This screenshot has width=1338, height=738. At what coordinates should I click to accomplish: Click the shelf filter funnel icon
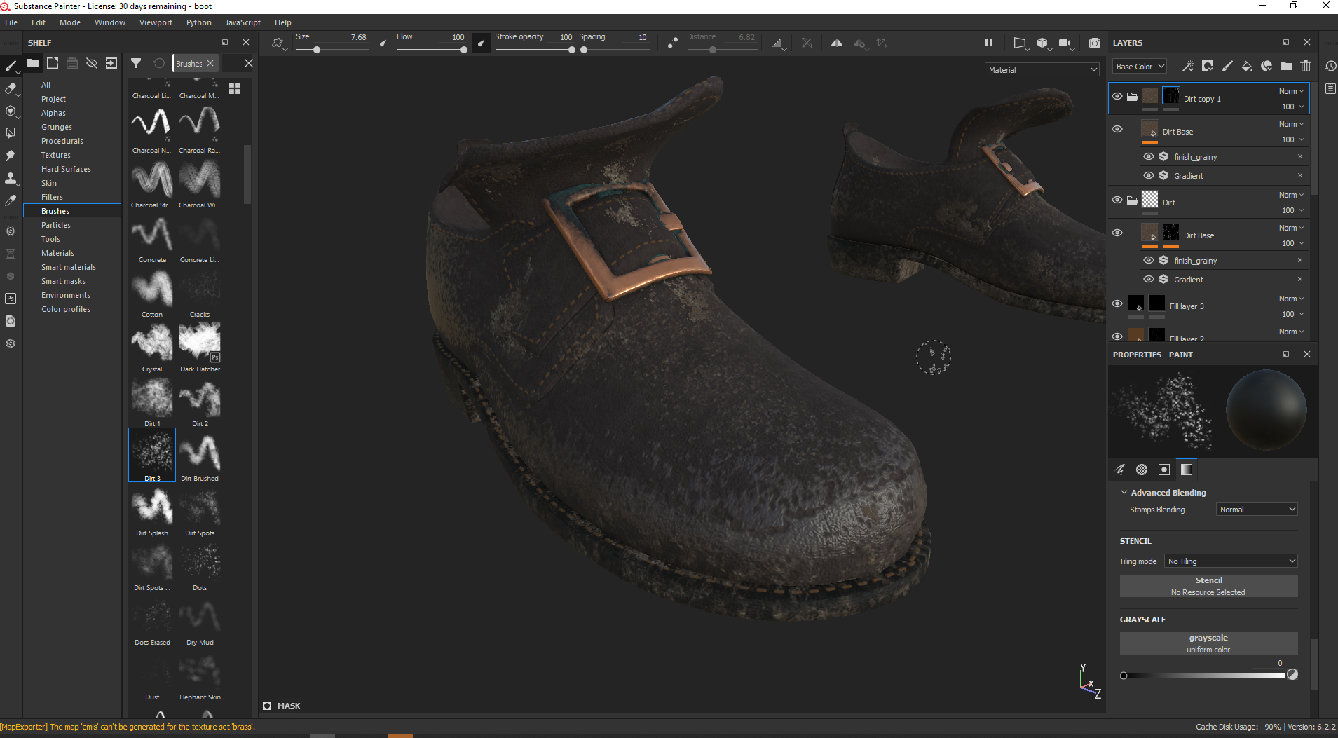[x=136, y=64]
